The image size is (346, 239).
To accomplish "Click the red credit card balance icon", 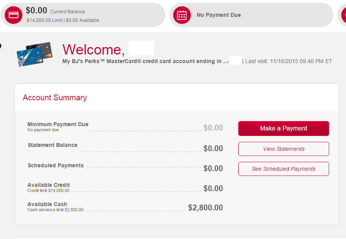I will [13, 15].
